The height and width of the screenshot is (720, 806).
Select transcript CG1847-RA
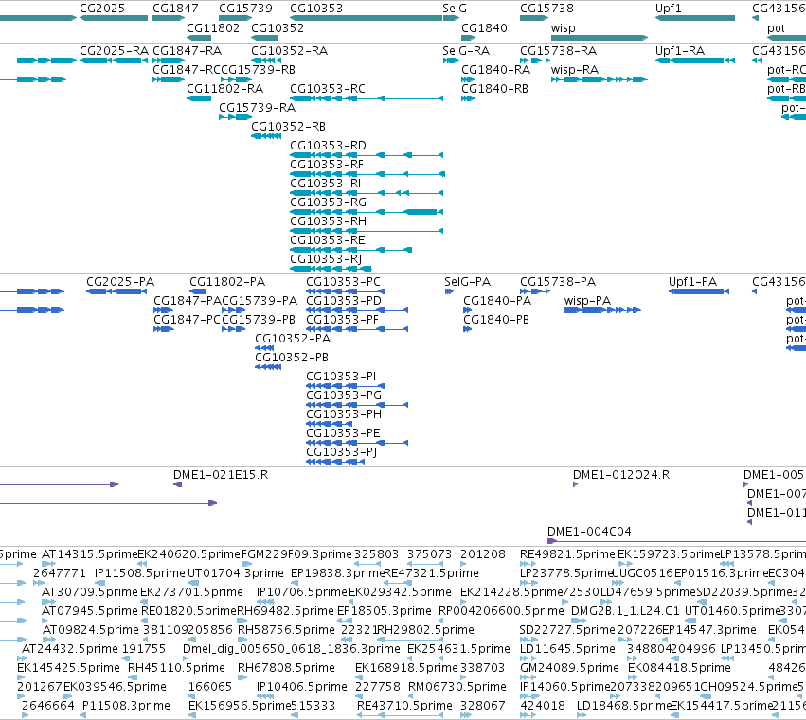point(188,51)
